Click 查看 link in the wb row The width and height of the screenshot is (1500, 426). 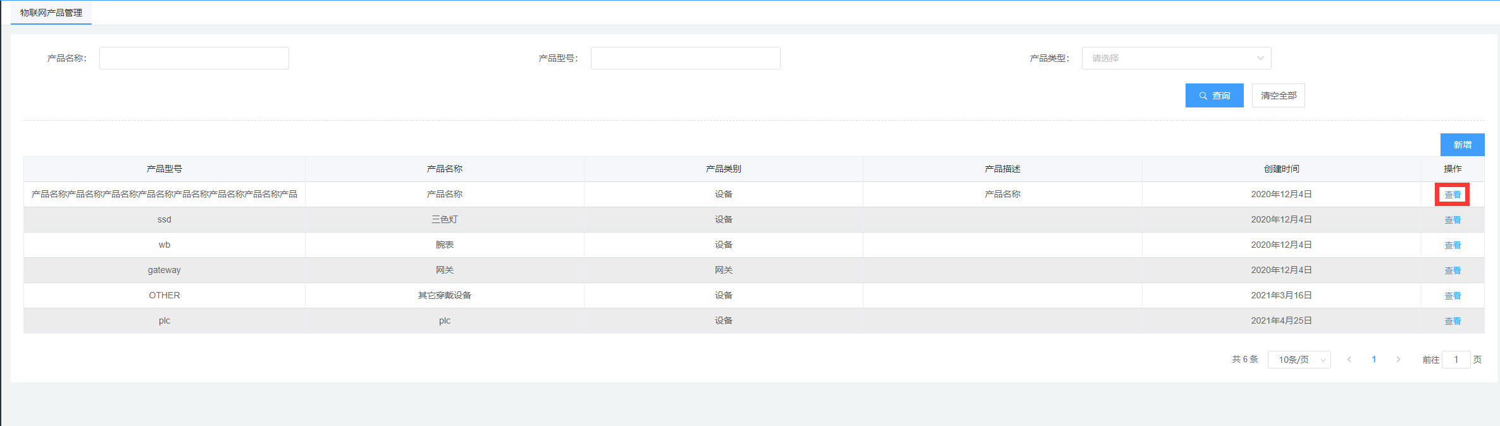coord(1453,245)
